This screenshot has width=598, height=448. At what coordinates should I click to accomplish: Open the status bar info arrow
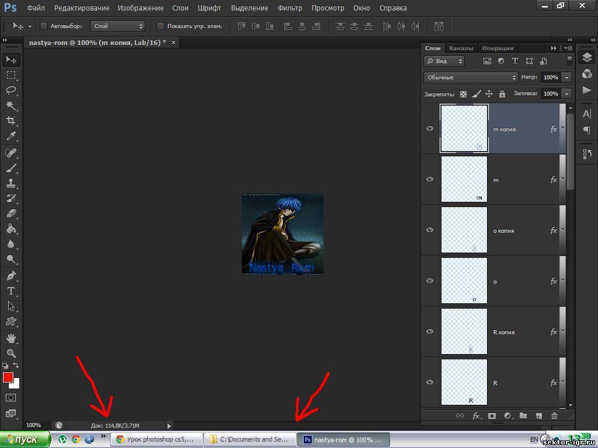point(169,425)
